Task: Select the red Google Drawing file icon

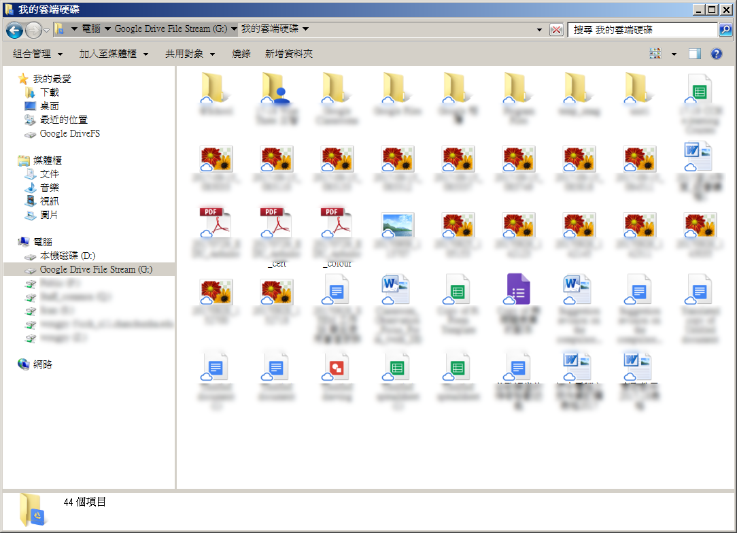Action: tap(337, 367)
